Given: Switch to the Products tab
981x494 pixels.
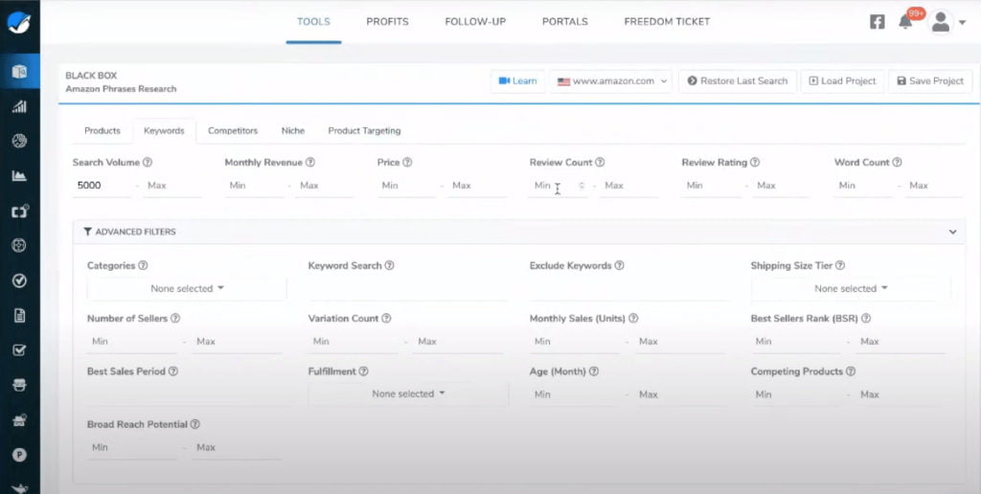Looking at the screenshot, I should coord(102,131).
